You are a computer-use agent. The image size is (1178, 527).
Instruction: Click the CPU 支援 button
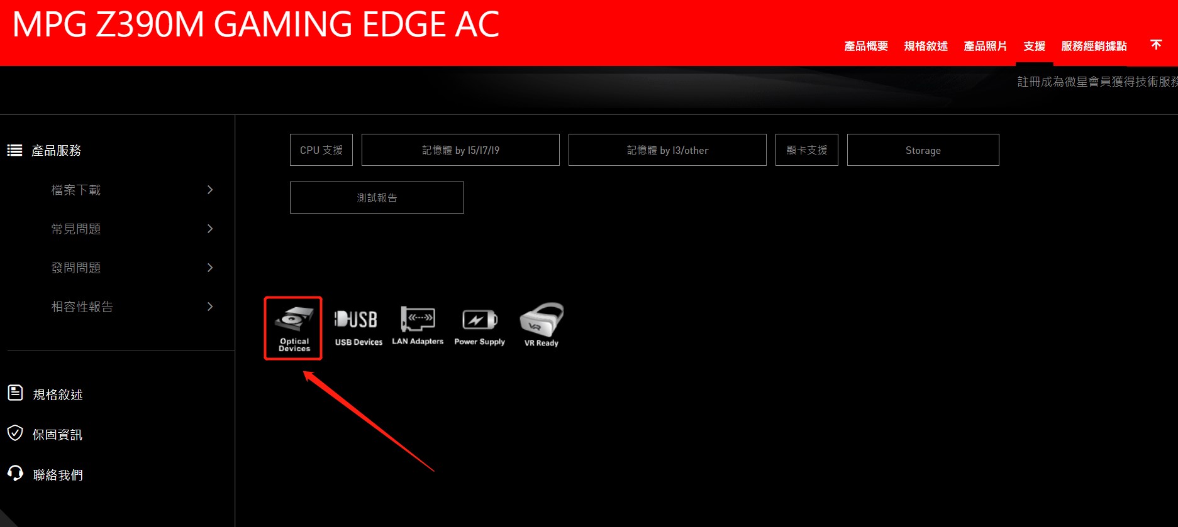click(x=321, y=150)
